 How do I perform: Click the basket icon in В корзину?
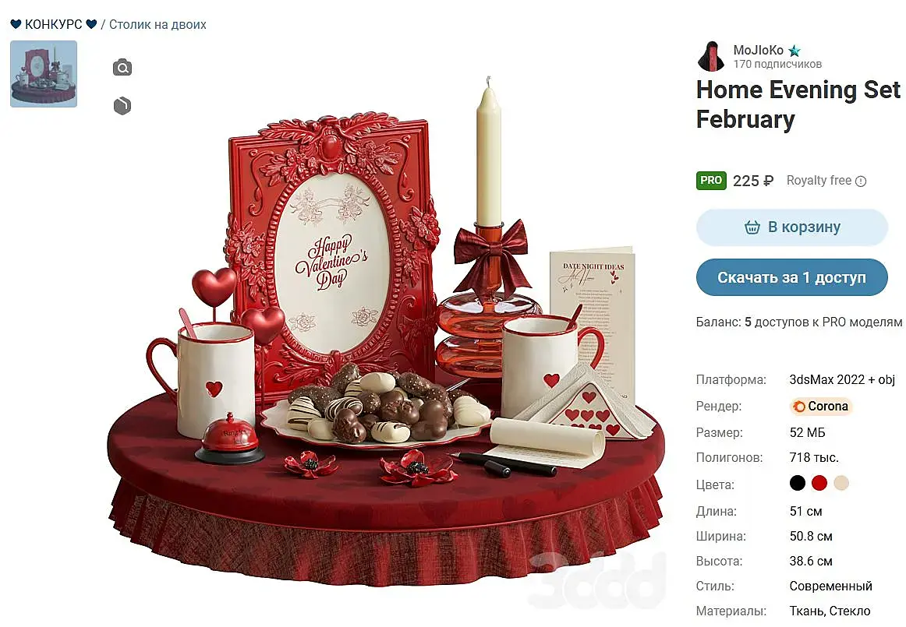752,227
